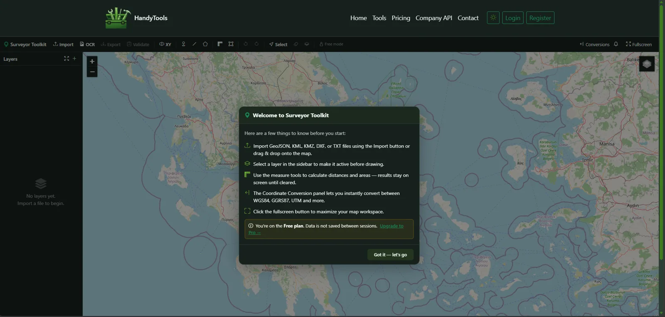The height and width of the screenshot is (317, 665).
Task: Zoom in on the map
Action: [x=92, y=61]
